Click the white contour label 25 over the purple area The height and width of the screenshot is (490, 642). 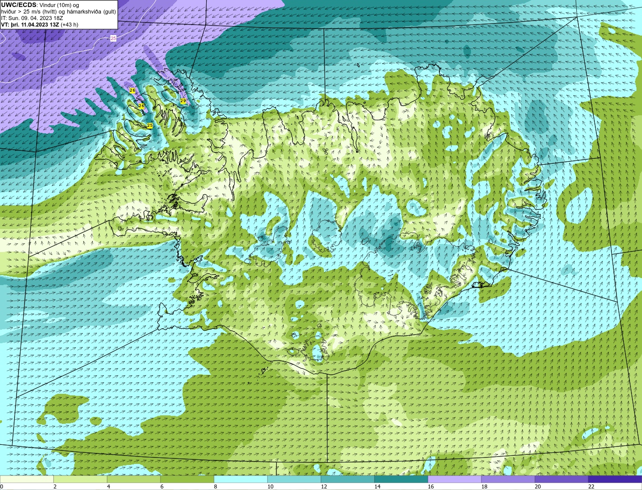(x=113, y=38)
